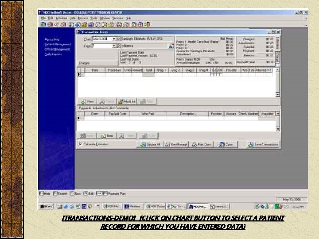Screen dimensions: 319x239
Task: Click the lookup magnifier beside the Chart field
Action: pyautogui.click(x=118, y=39)
